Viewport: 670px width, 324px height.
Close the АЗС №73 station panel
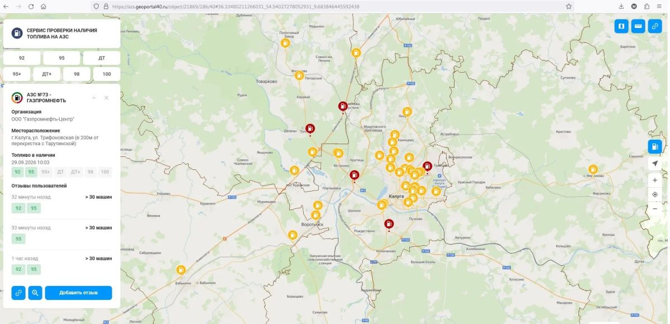point(106,98)
